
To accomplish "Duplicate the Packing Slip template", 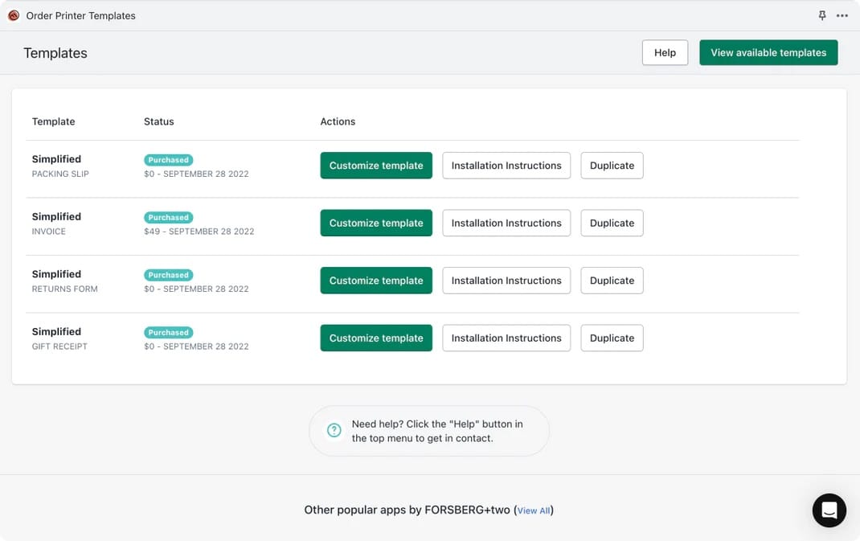I will pyautogui.click(x=612, y=165).
